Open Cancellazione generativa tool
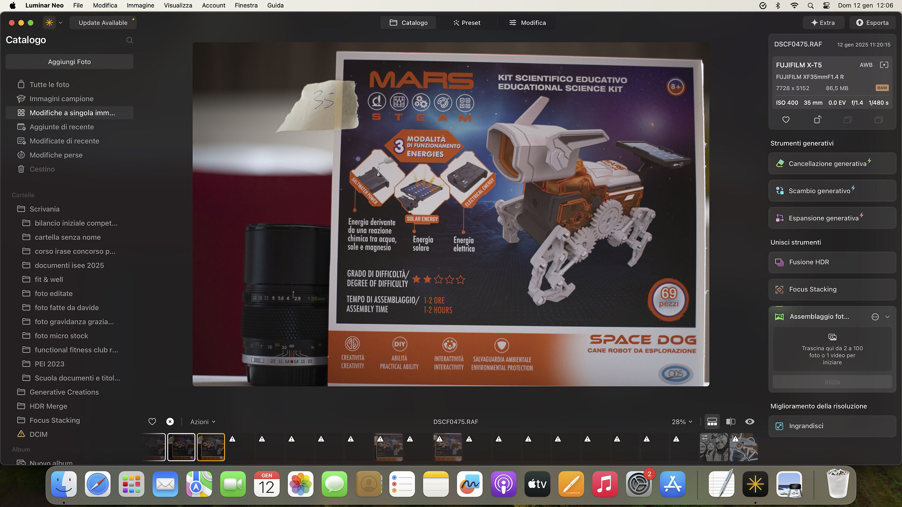This screenshot has height=507, width=902. [832, 163]
